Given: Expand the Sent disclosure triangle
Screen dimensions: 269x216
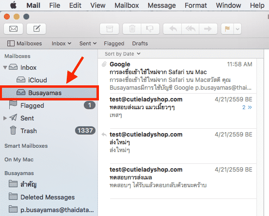Looking at the screenshot, I should tap(5, 118).
